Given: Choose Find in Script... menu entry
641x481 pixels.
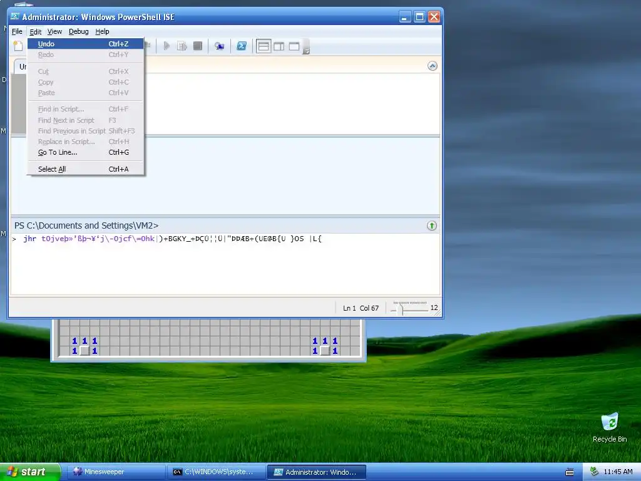Looking at the screenshot, I should 85,109.
